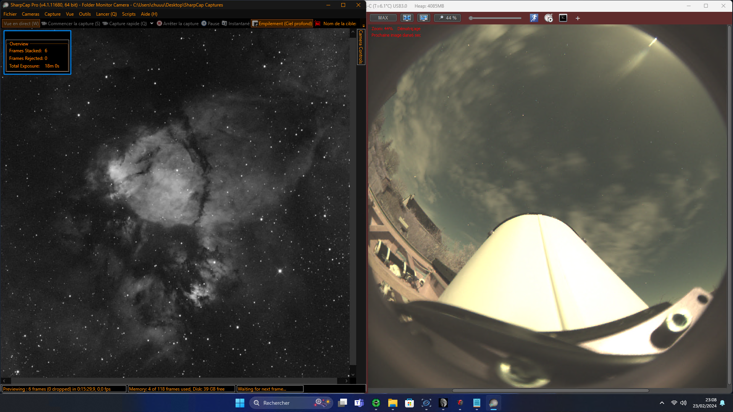Click Arrêter la capture button
Image resolution: width=733 pixels, height=412 pixels.
[x=178, y=24]
